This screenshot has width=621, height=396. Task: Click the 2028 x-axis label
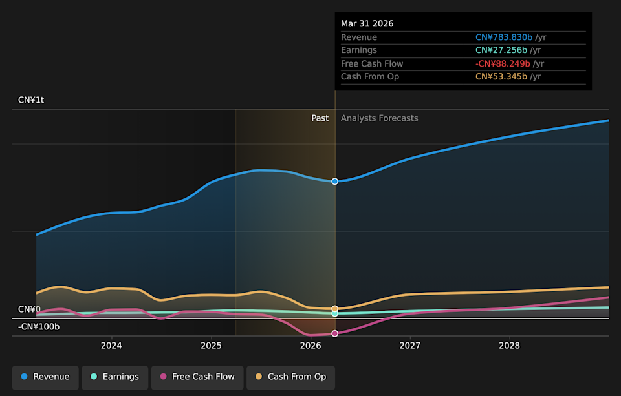coord(509,346)
